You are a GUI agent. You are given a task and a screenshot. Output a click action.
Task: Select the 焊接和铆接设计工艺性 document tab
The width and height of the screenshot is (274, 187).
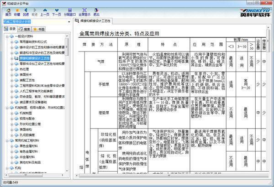point(94,21)
